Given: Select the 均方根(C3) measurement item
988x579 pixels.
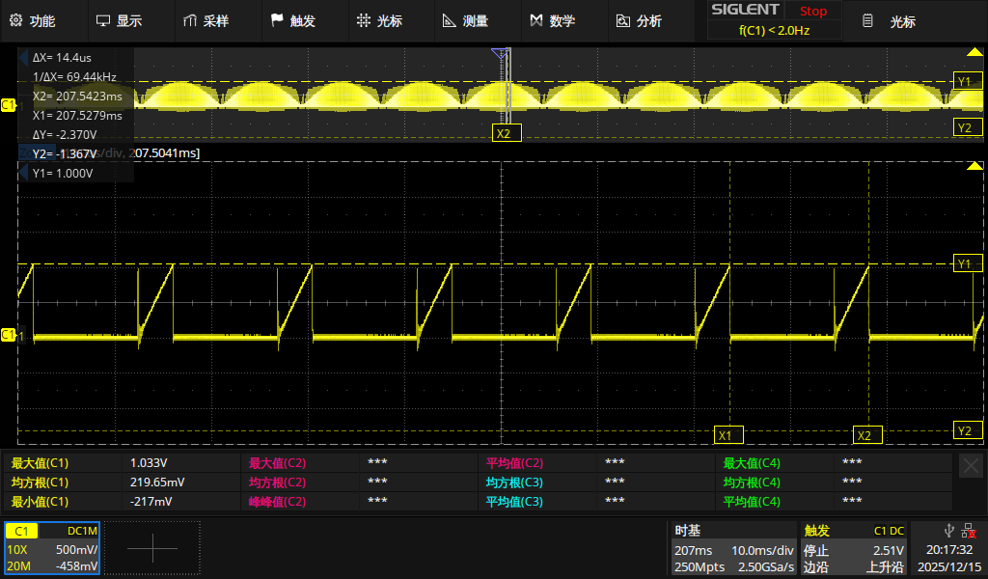Looking at the screenshot, I should (514, 482).
